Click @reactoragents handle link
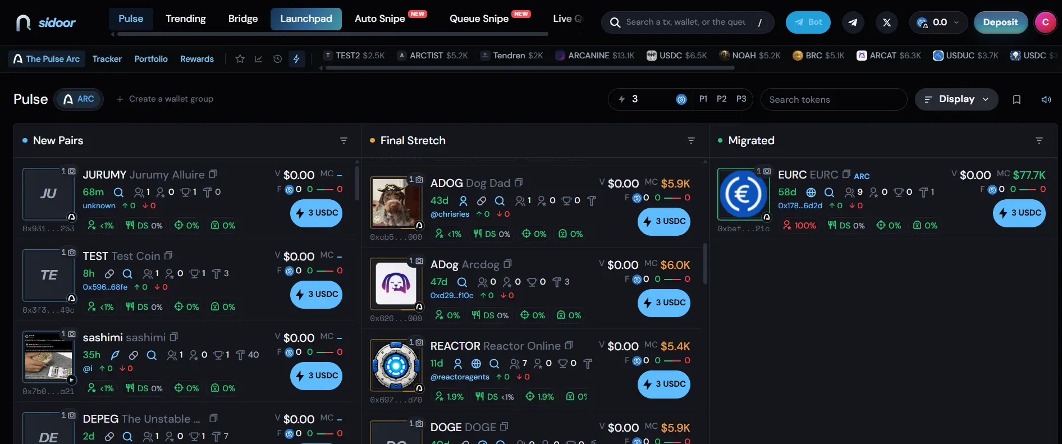The width and height of the screenshot is (1062, 444). [460, 377]
